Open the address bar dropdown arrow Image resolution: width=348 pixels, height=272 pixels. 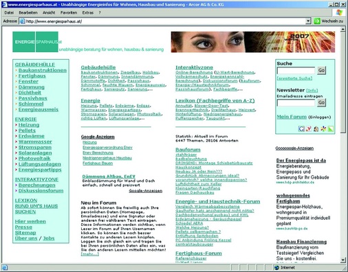pos(308,21)
